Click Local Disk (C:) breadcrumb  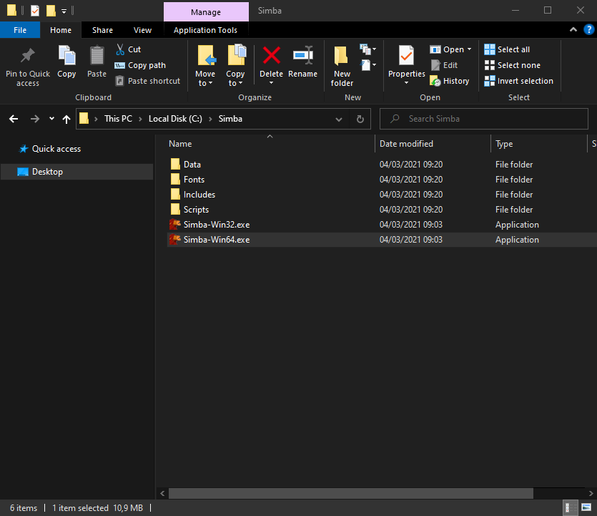click(175, 119)
